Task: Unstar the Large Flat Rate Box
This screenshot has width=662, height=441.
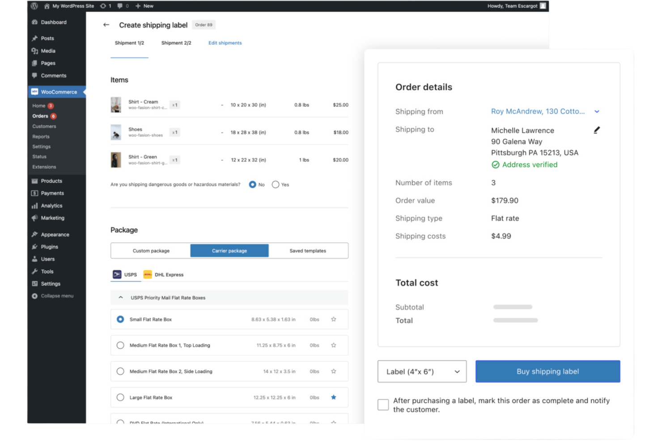Action: [334, 397]
